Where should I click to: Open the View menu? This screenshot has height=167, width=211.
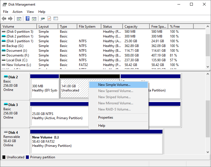point(30,12)
